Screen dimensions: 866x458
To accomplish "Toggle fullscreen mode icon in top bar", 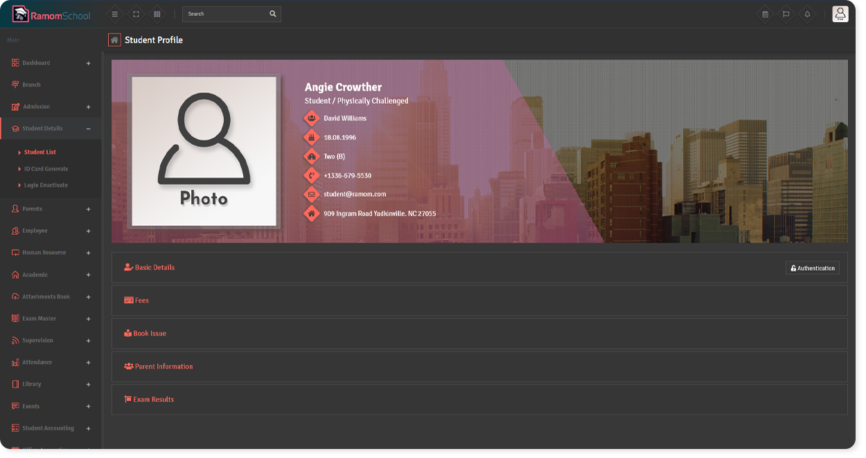I will [x=136, y=14].
